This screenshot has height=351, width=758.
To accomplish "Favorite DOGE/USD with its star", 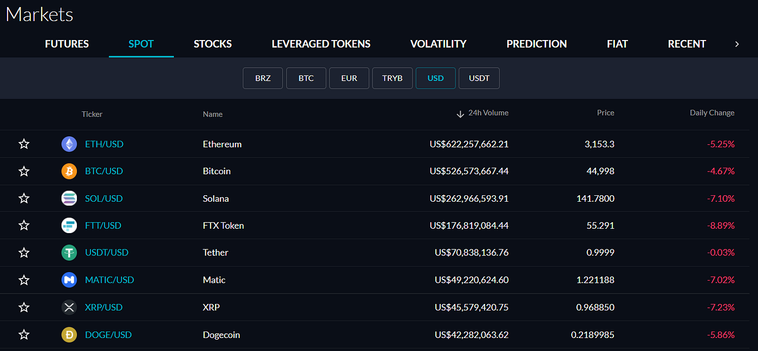I will (x=24, y=335).
